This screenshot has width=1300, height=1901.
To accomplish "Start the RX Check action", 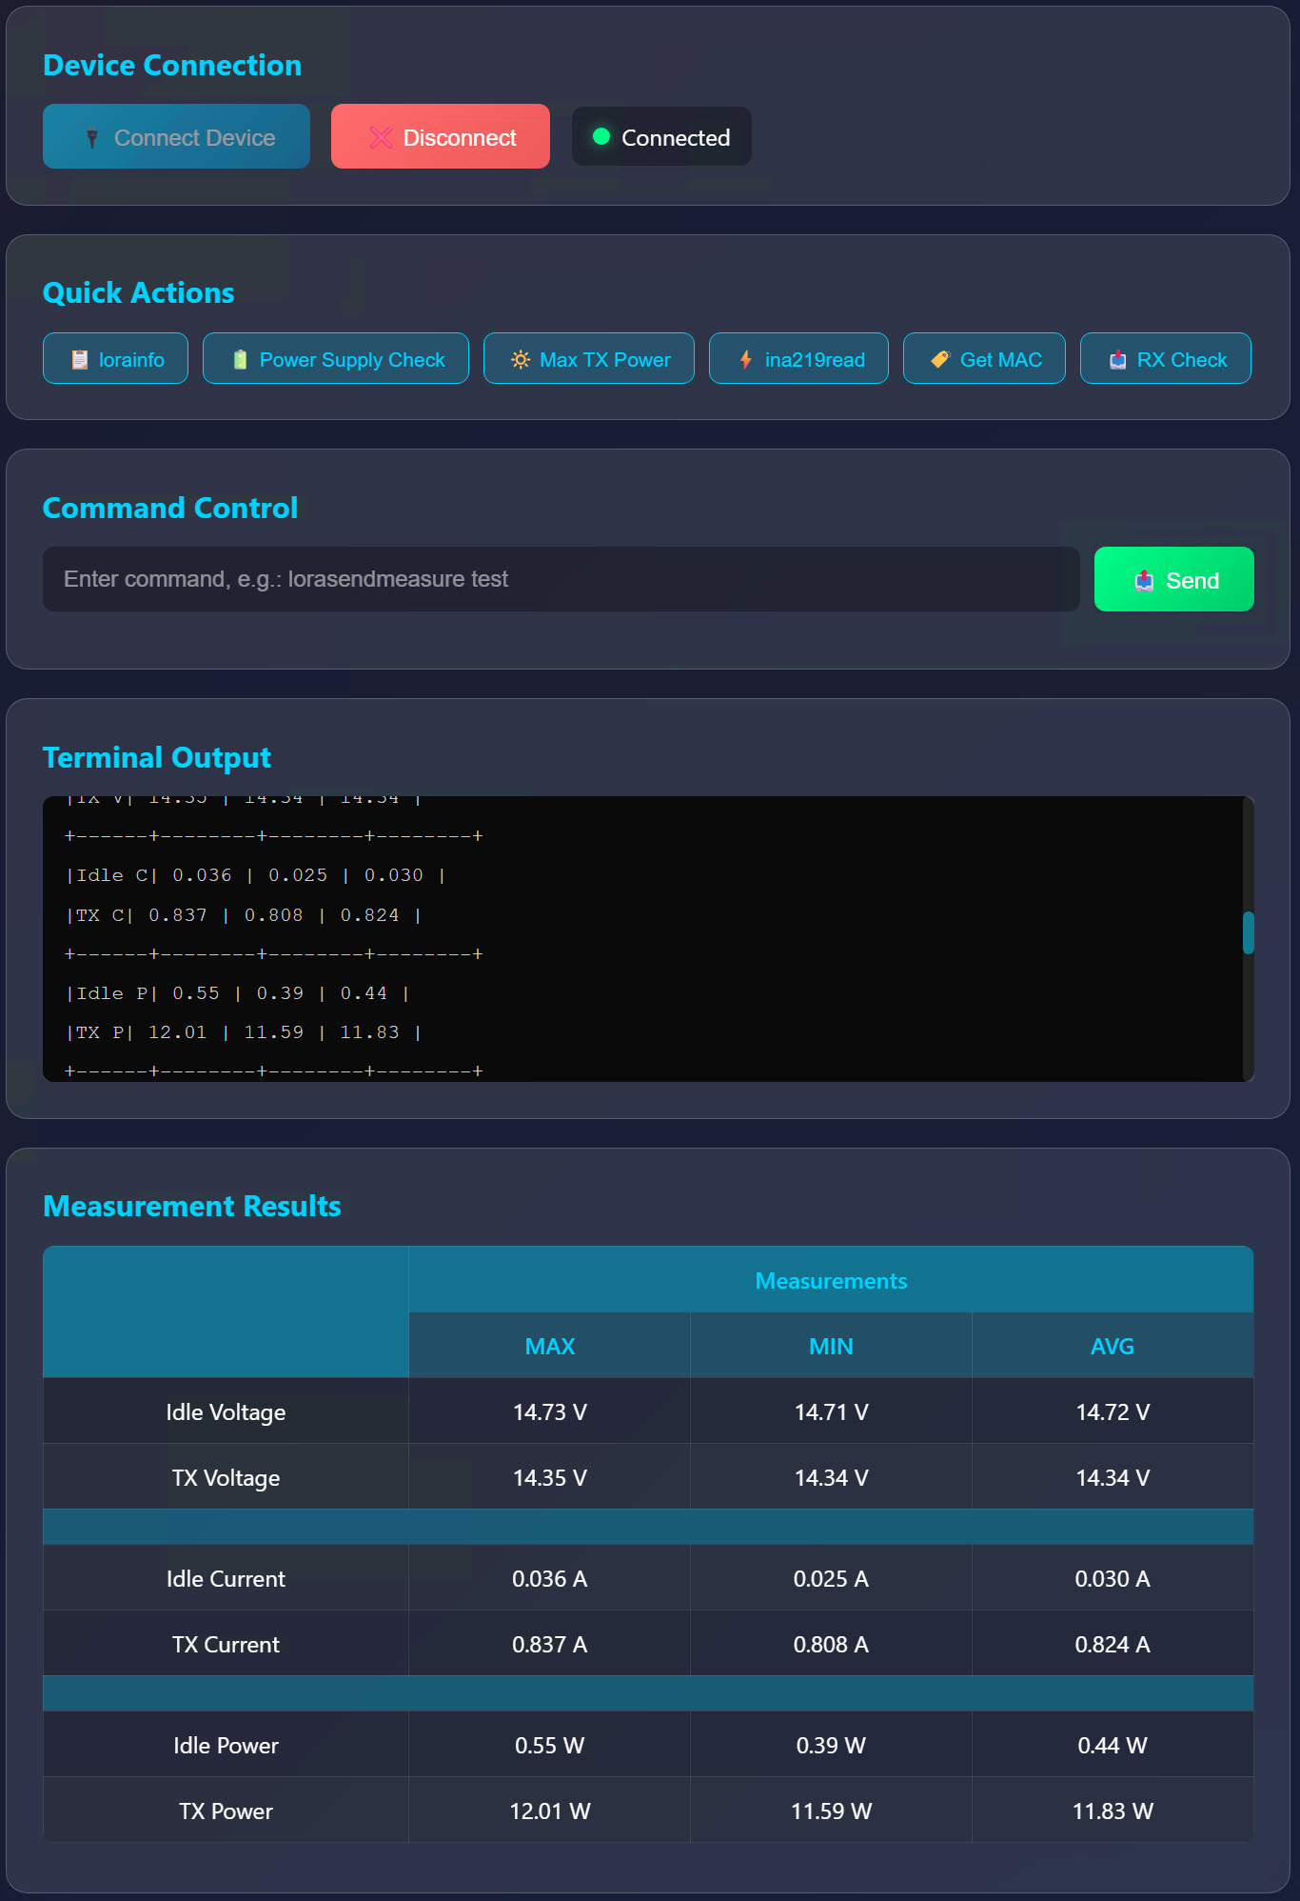I will [1166, 358].
